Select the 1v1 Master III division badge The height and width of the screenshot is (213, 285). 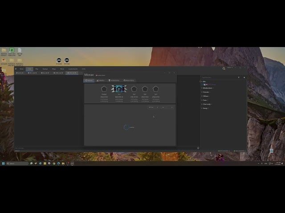(x=119, y=89)
